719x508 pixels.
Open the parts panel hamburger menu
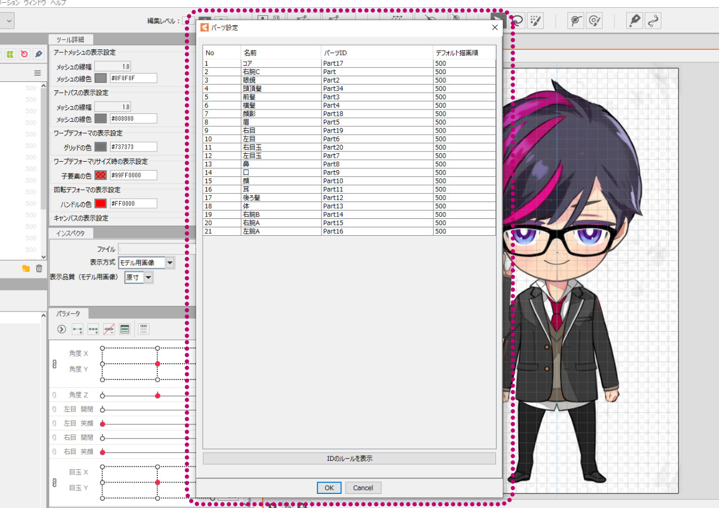pos(37,73)
